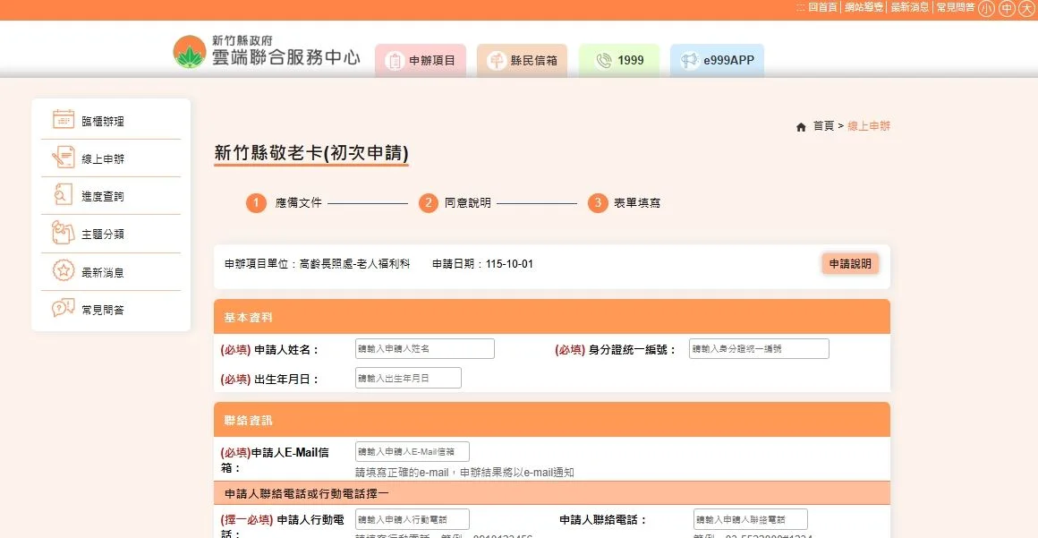Viewport: 1038px width, 538px height.
Task: Select 進度查詢 text in the side menu
Action: click(x=103, y=196)
